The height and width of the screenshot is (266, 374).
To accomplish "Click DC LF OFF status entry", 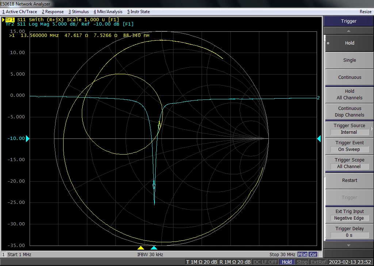I will click(x=265, y=262).
